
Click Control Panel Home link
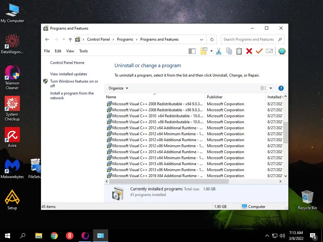pyautogui.click(x=67, y=63)
